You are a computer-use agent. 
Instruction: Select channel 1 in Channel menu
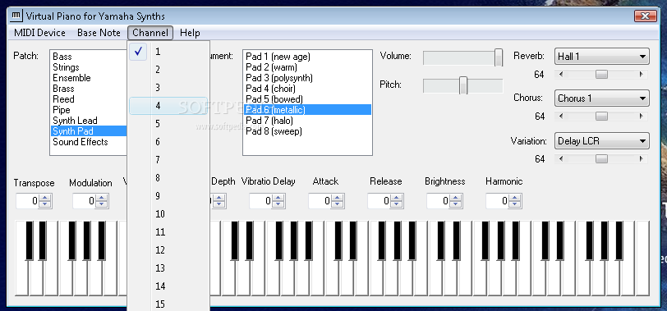coord(168,52)
